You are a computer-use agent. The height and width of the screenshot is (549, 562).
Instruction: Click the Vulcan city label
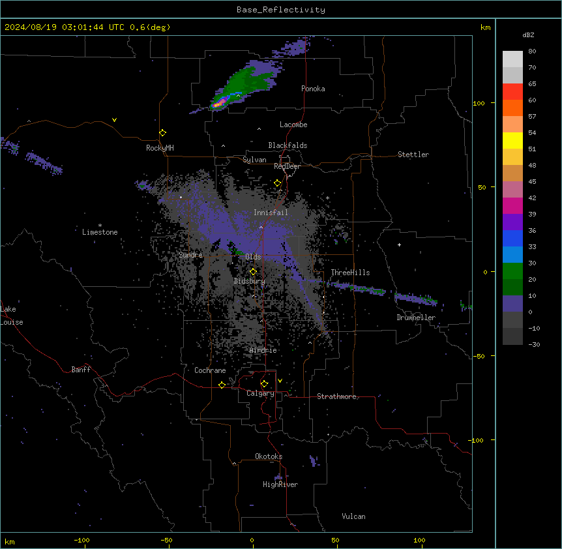pyautogui.click(x=353, y=516)
